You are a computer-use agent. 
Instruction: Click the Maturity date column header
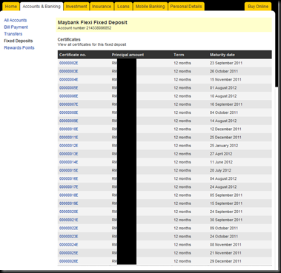222,55
